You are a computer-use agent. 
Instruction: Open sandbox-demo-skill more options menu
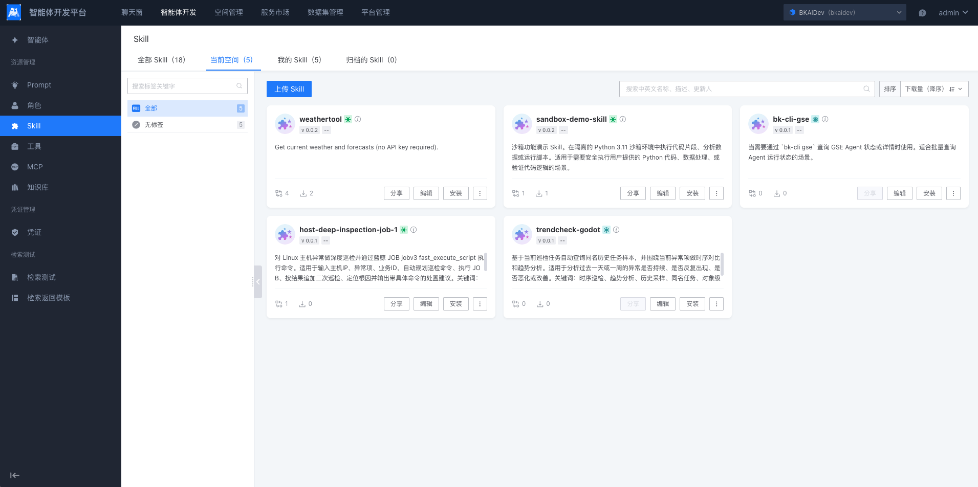click(716, 193)
